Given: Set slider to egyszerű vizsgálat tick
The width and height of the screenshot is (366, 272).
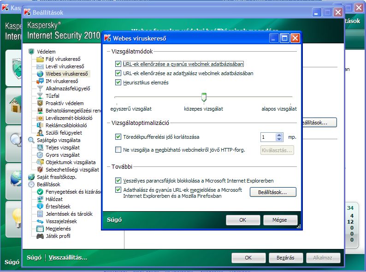Looking at the screenshot, I should click(117, 104).
